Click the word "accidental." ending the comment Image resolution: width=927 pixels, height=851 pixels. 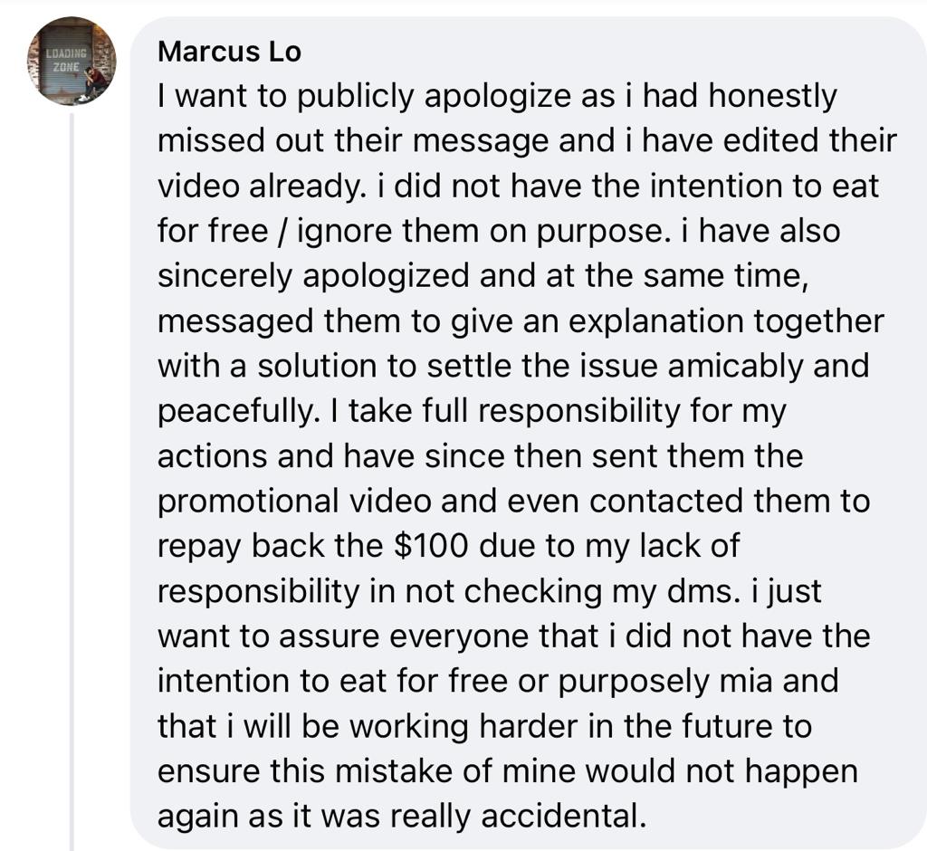563,817
